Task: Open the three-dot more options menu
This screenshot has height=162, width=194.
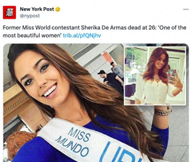Action: pos(186,10)
